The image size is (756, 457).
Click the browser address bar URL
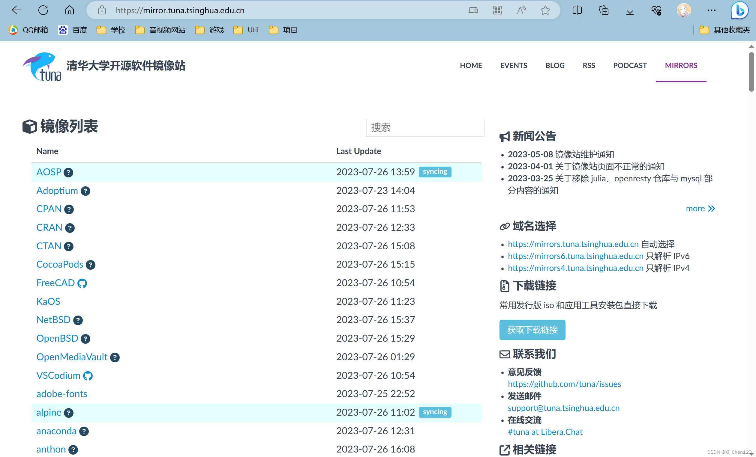180,10
